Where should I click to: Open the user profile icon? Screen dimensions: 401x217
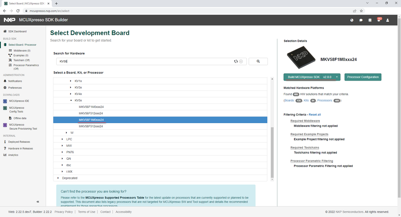(388, 20)
